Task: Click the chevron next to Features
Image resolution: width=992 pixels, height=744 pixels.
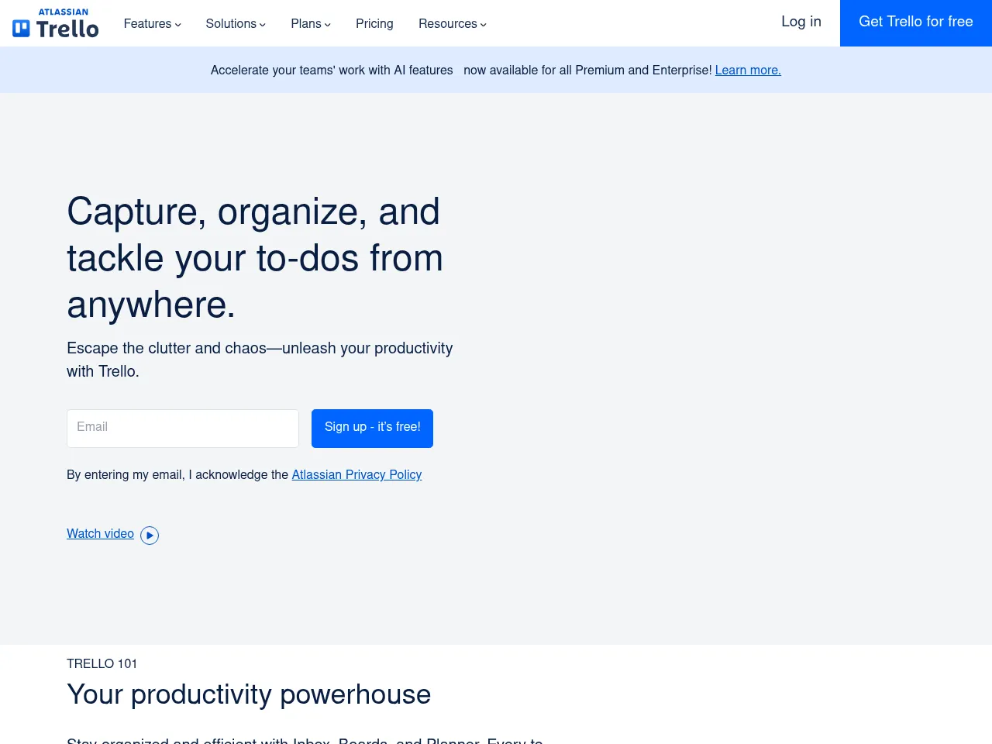Action: point(177,25)
